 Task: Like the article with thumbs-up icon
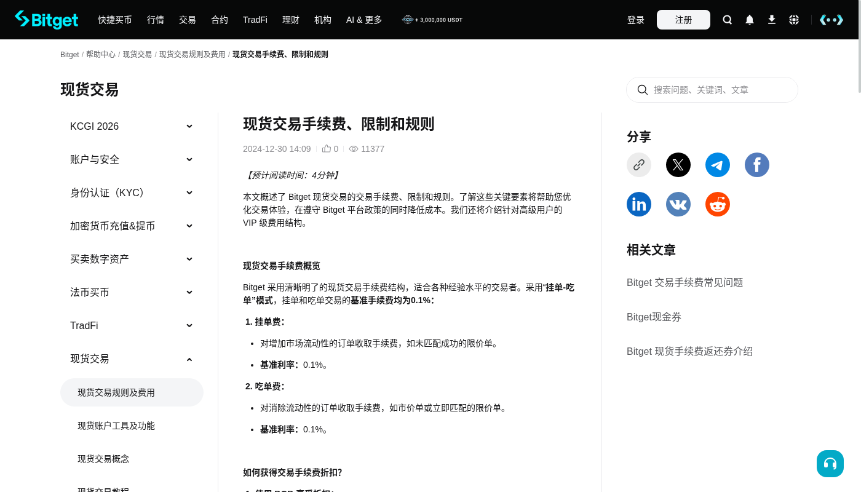[x=327, y=149]
